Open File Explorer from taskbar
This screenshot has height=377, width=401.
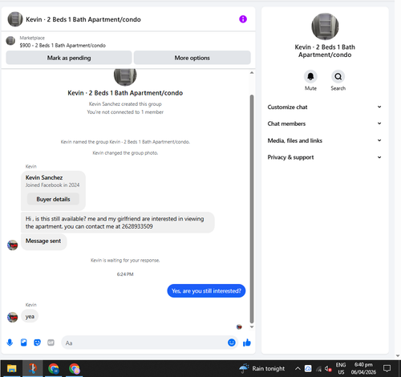[x=11, y=368]
